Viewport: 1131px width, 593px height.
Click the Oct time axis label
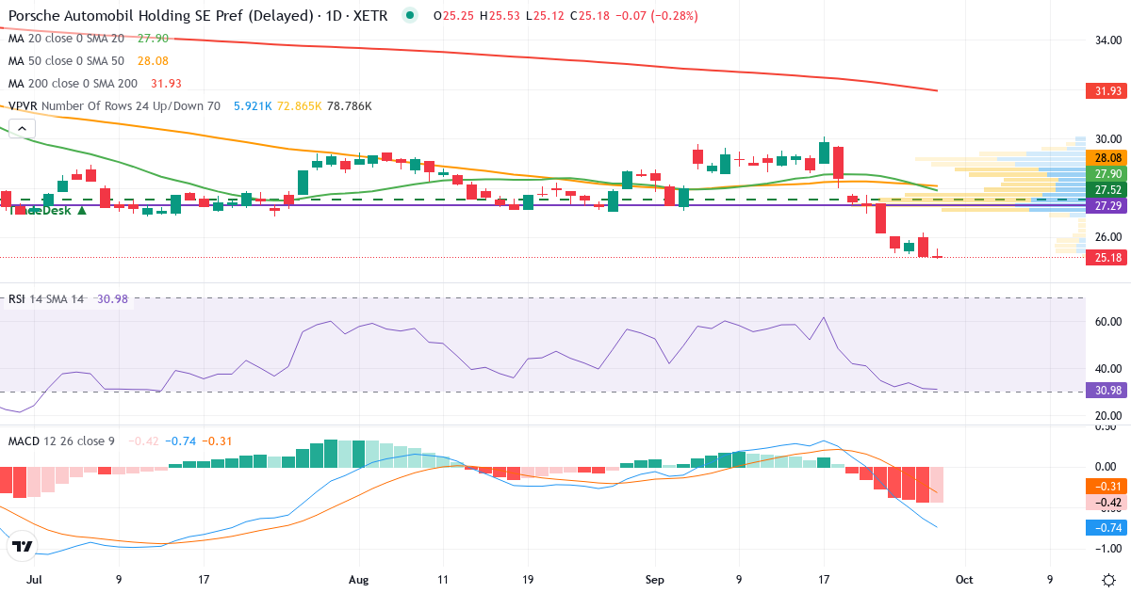pyautogui.click(x=963, y=580)
